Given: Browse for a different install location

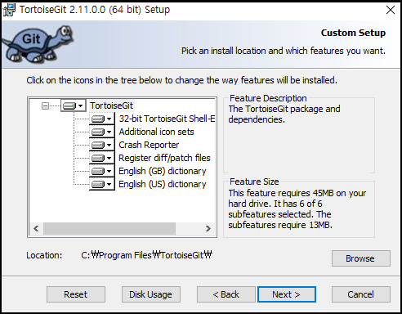Looking at the screenshot, I should point(361,258).
